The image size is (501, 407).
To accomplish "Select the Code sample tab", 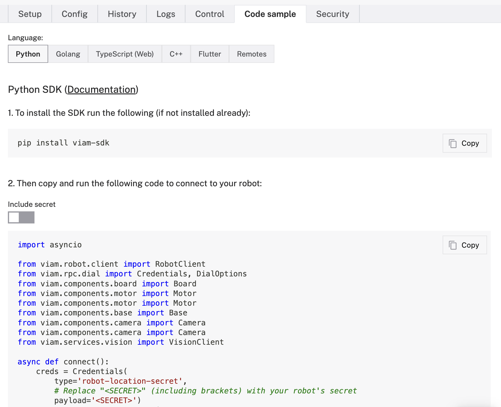I will click(x=270, y=14).
